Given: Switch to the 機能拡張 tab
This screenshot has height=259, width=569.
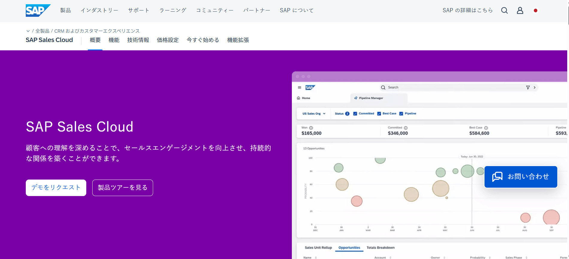Looking at the screenshot, I should (238, 40).
